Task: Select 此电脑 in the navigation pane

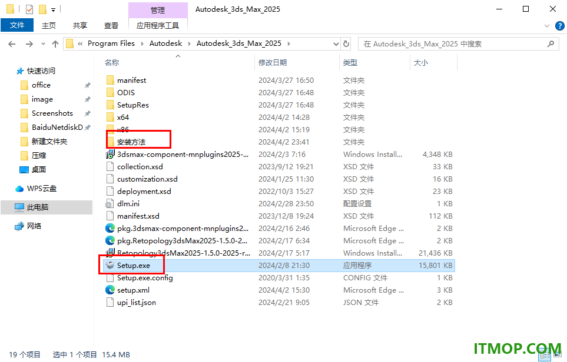Action: [x=47, y=207]
